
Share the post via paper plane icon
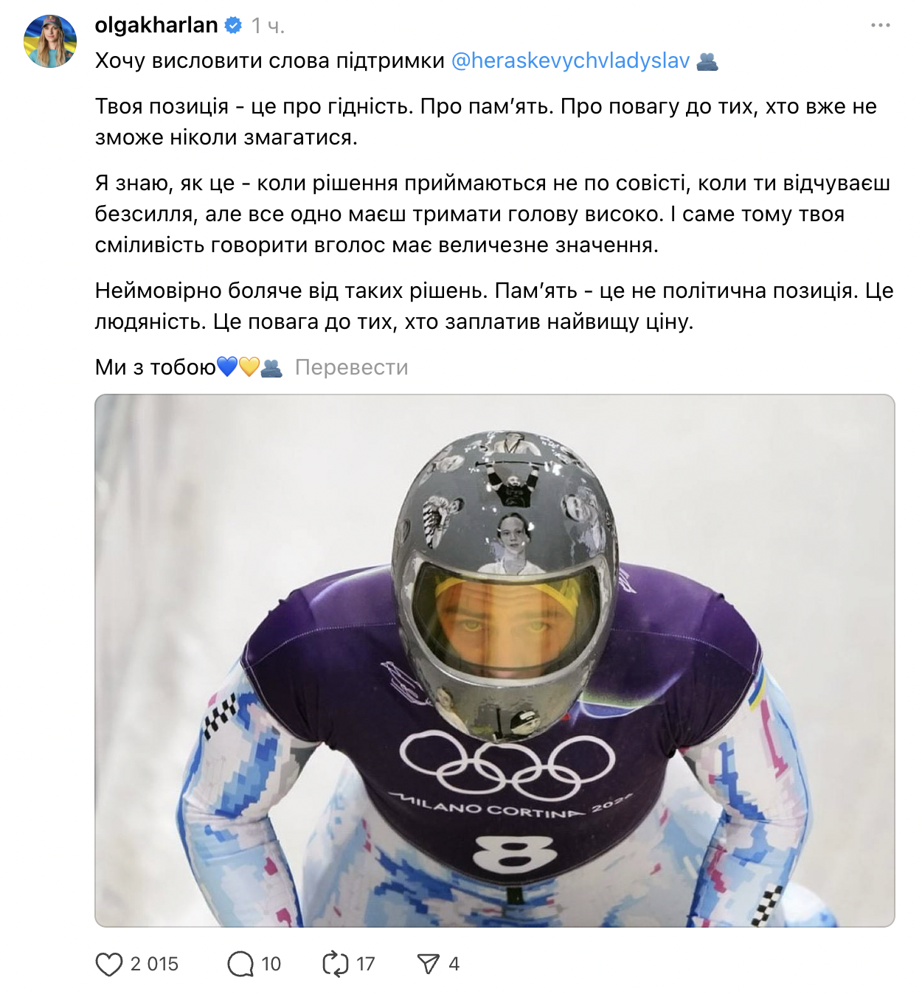point(429,964)
